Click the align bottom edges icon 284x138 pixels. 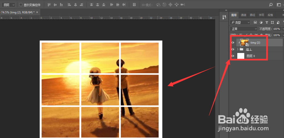(x=61, y=5)
